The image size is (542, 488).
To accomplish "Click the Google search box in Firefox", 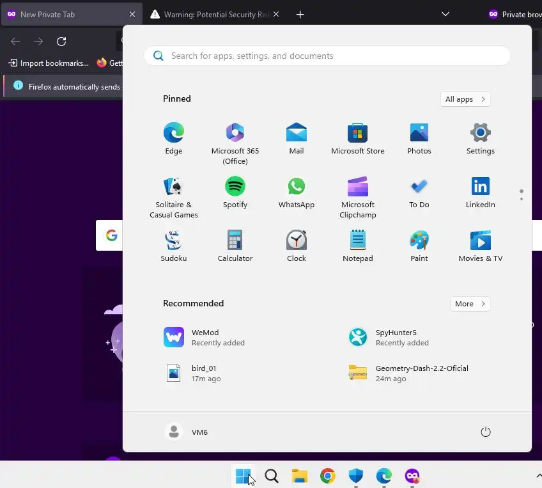I will [109, 235].
